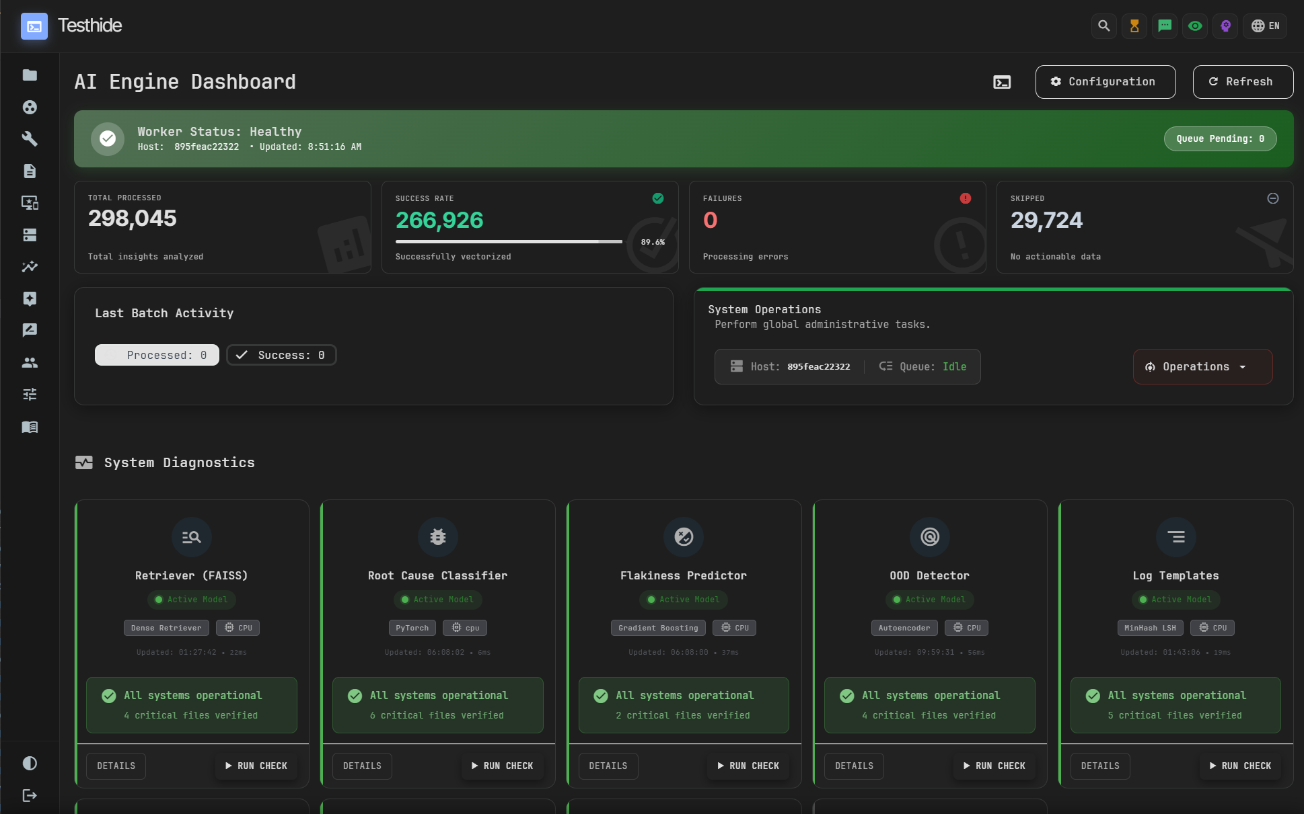Click the logout icon at the sidebar bottom
This screenshot has width=1304, height=814.
30,796
